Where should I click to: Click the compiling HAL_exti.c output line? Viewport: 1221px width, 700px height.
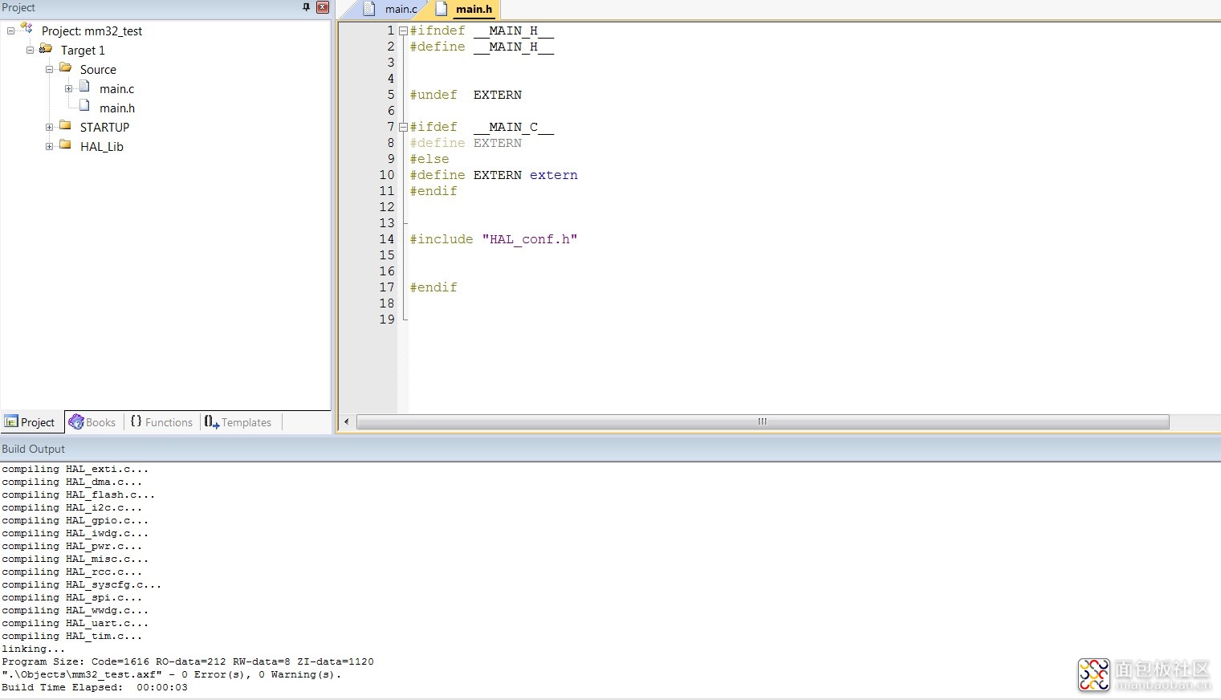pyautogui.click(x=75, y=469)
